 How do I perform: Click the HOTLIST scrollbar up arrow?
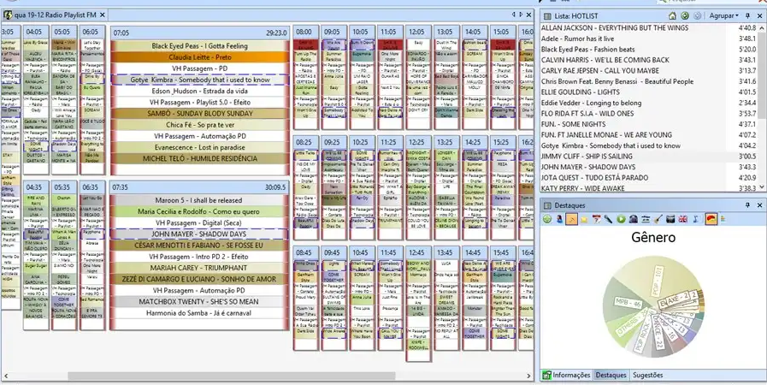761,28
